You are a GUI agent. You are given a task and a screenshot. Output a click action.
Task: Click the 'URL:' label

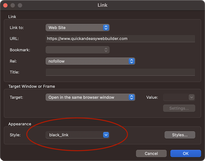coord(14,39)
